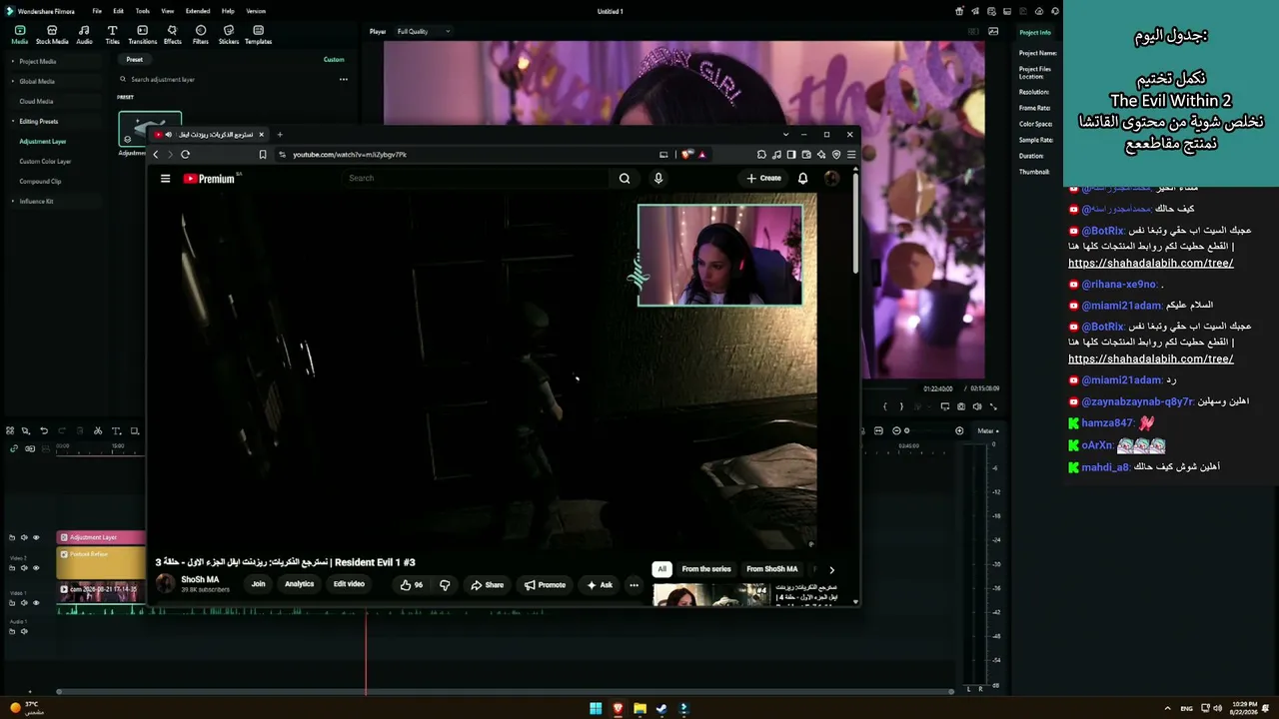Click the Promote button

pos(546,585)
